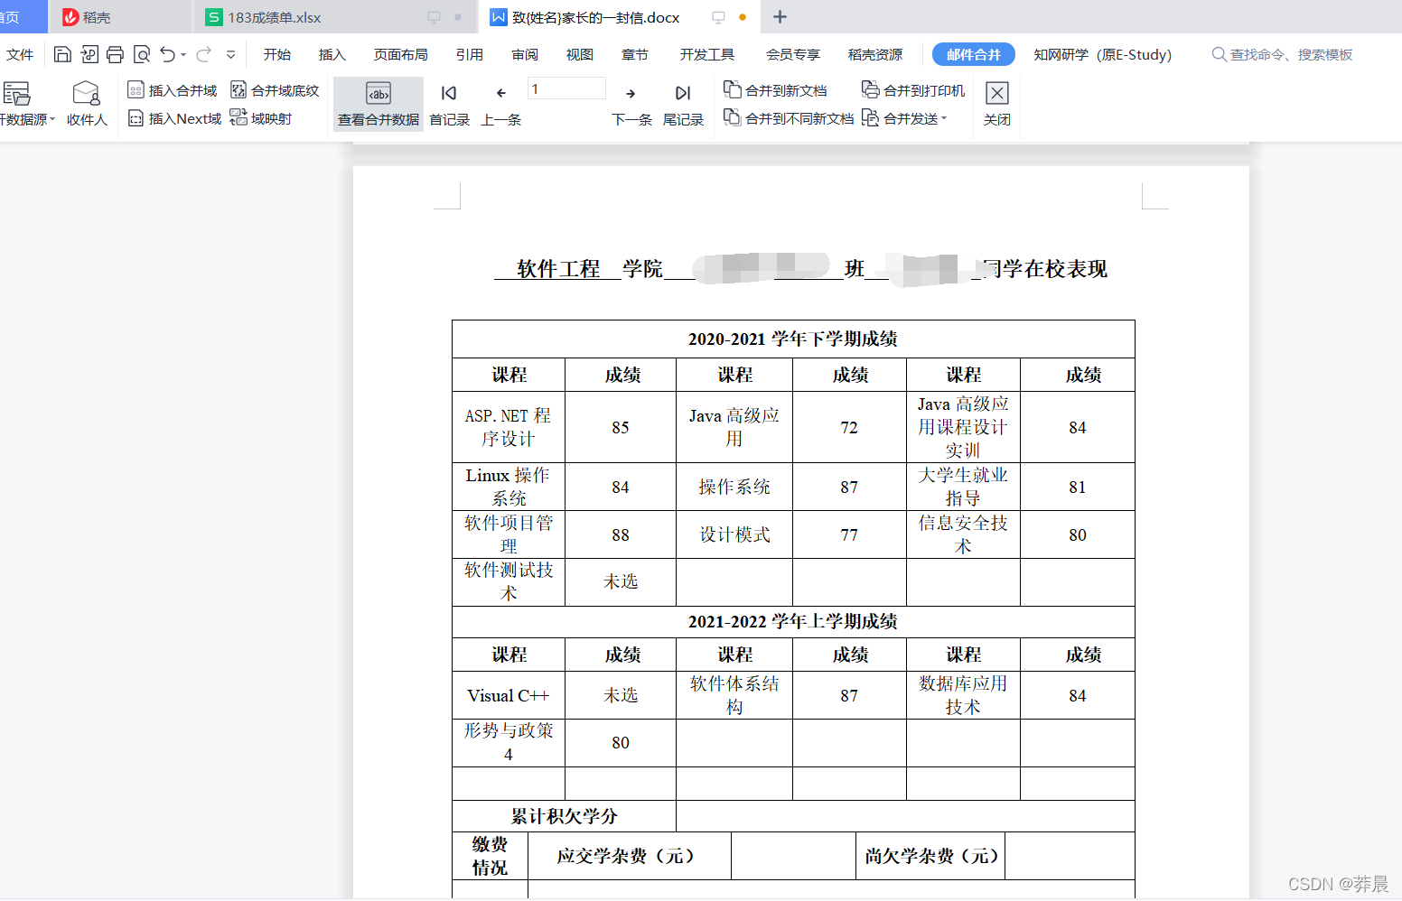Viewport: 1402px width, 901px height.
Task: Click the 收件人 recipients button
Action: pyautogui.click(x=87, y=103)
